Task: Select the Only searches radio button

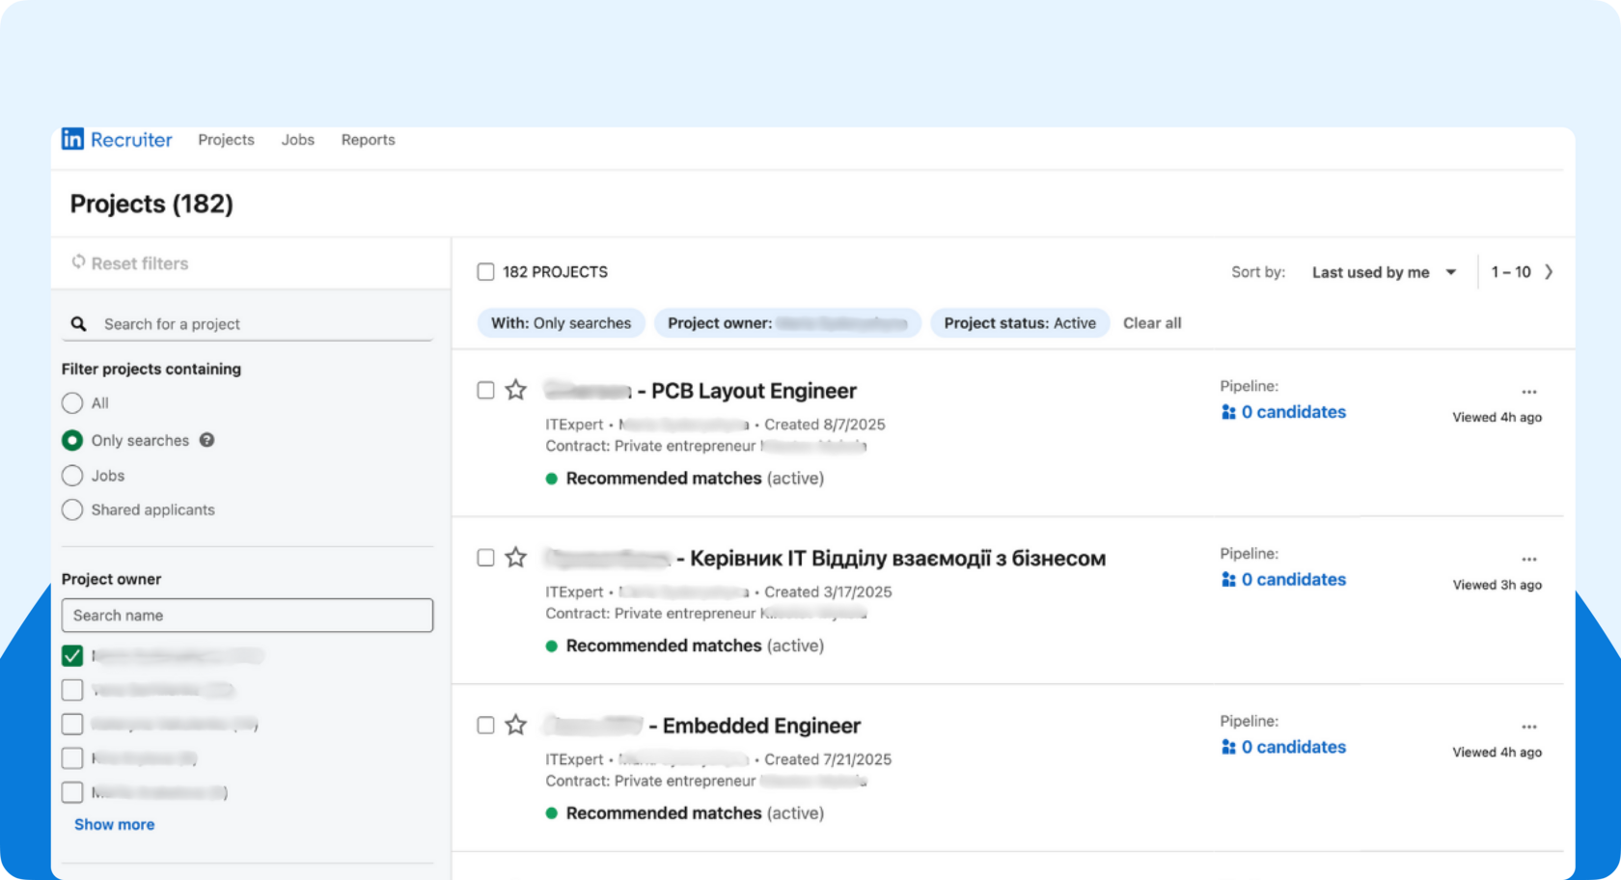Action: coord(72,440)
